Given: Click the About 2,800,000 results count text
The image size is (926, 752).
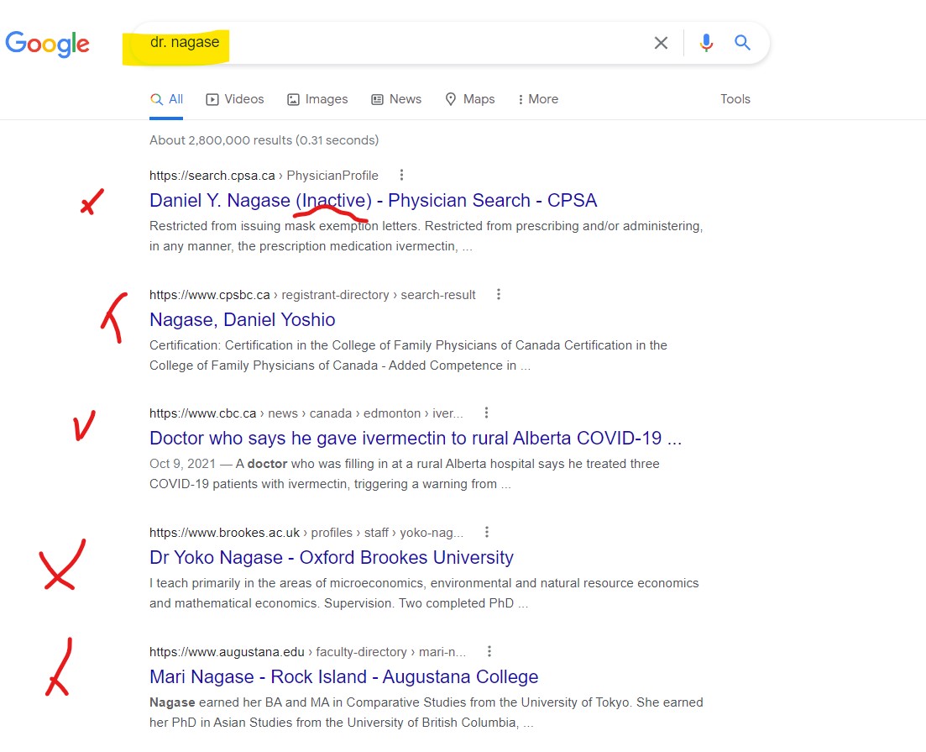Looking at the screenshot, I should [x=264, y=140].
